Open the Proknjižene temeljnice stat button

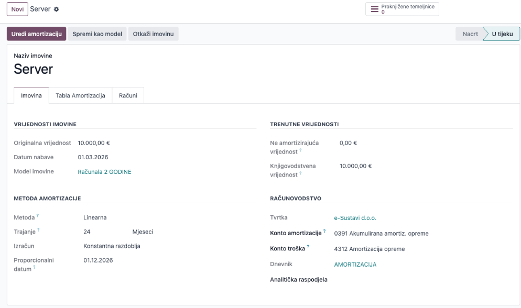(402, 9)
